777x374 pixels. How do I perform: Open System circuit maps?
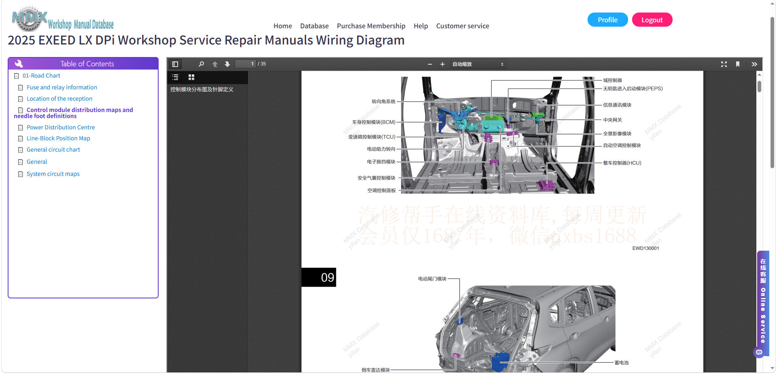pyautogui.click(x=53, y=174)
